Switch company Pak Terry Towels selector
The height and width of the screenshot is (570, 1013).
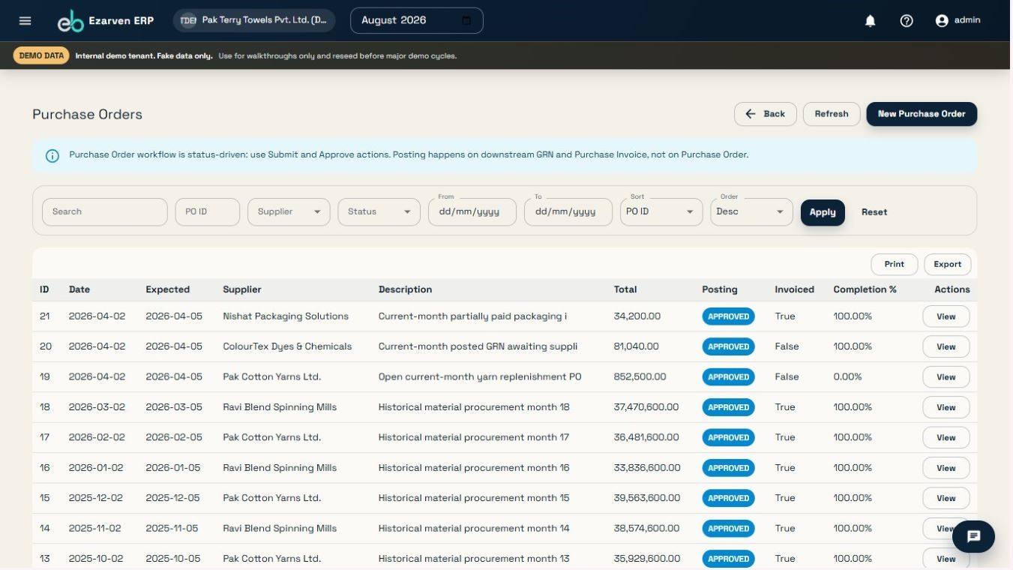coord(254,20)
